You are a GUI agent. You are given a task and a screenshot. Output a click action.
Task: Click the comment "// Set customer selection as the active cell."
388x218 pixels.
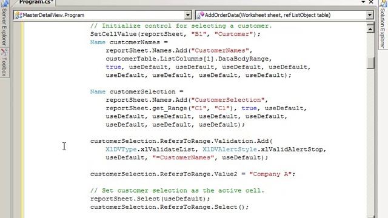tap(177, 191)
